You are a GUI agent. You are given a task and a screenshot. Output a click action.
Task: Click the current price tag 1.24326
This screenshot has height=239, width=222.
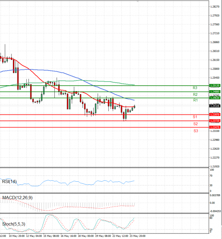tap(215, 106)
